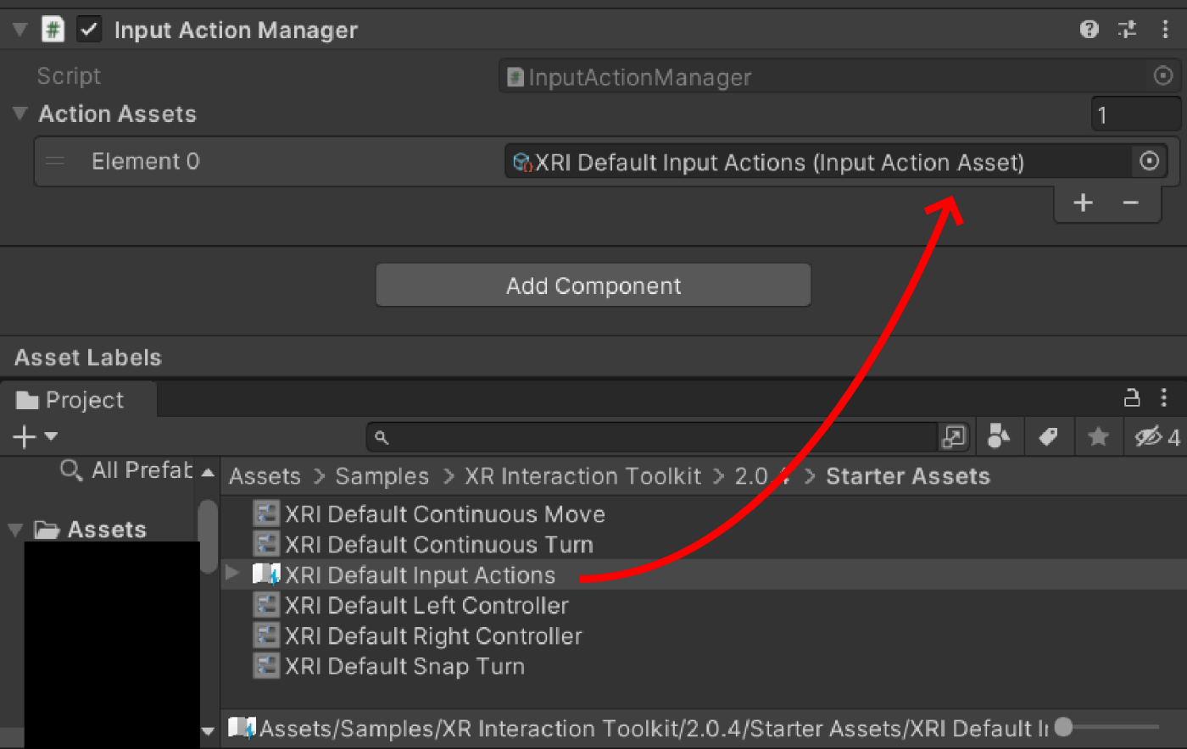This screenshot has width=1187, height=749.
Task: Select All Prefabs saved search
Action: coord(127,469)
